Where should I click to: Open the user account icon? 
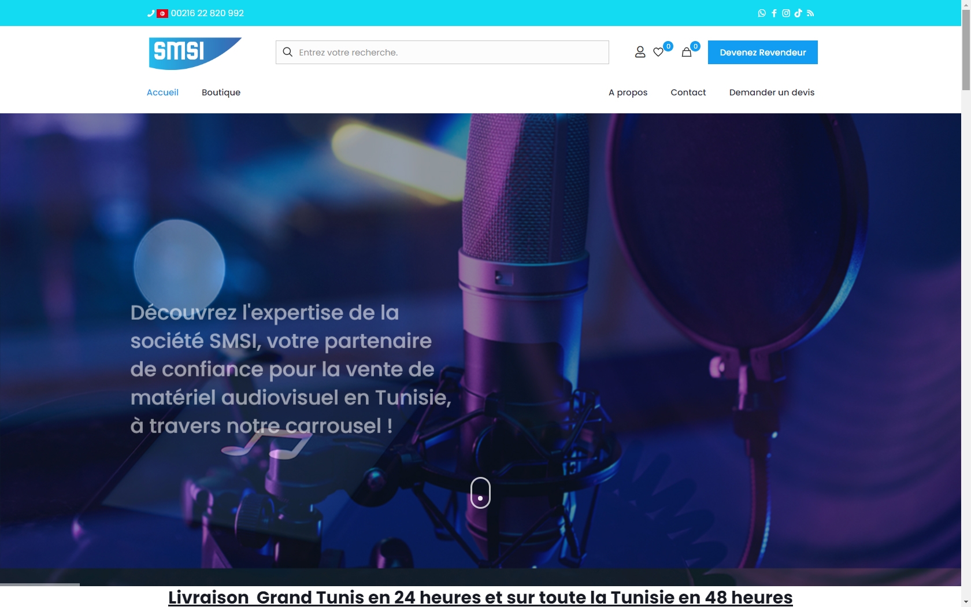pyautogui.click(x=640, y=52)
